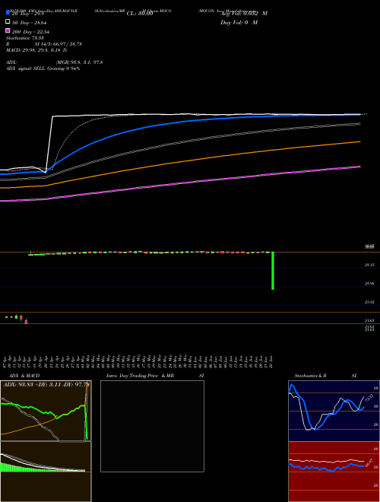Click the 'CL: 30.00' closing price label
The width and height of the screenshot is (380, 502).
(140, 14)
